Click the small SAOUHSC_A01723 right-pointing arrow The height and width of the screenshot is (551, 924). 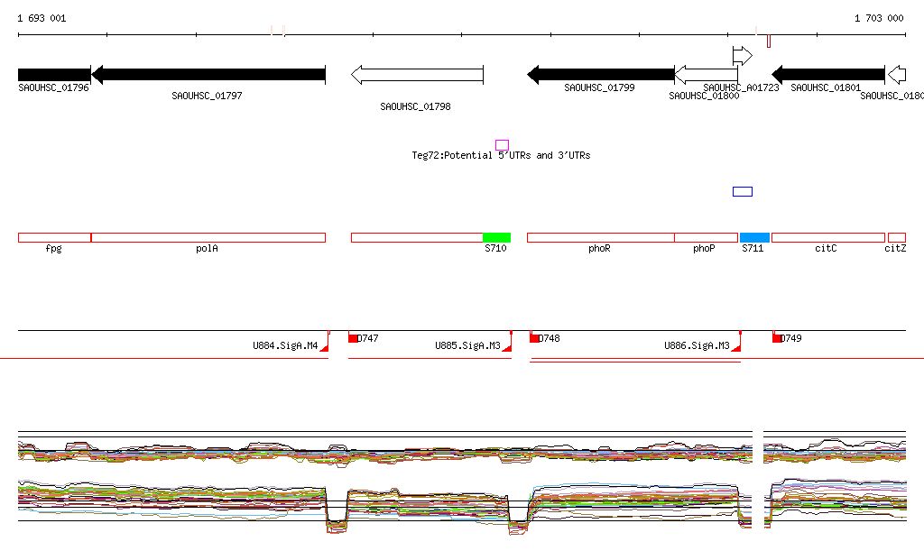743,56
